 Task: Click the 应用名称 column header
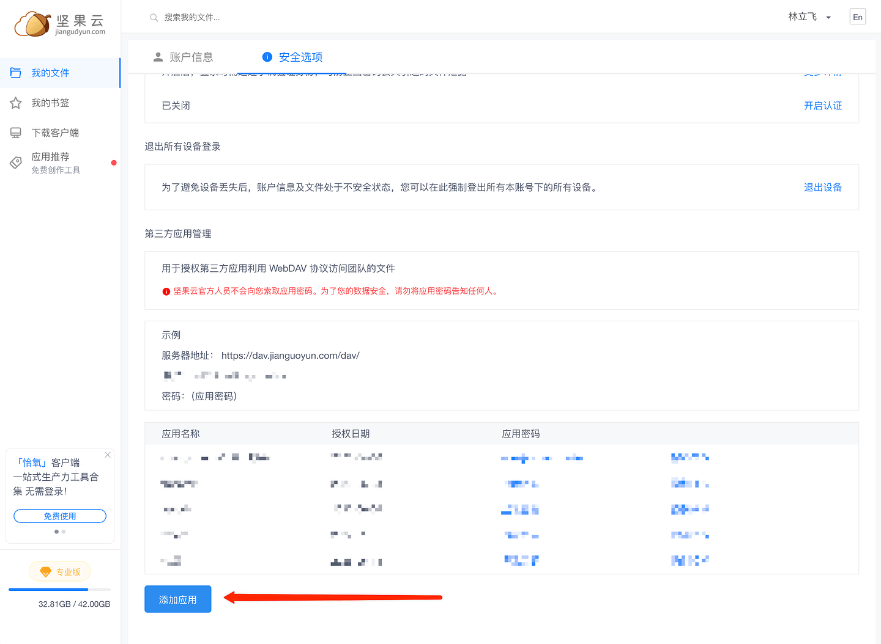(180, 434)
